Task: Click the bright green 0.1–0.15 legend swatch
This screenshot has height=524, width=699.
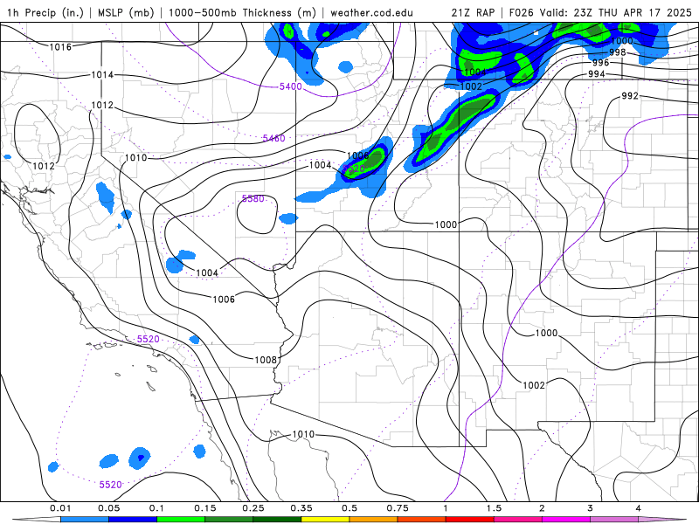Action: (181, 520)
